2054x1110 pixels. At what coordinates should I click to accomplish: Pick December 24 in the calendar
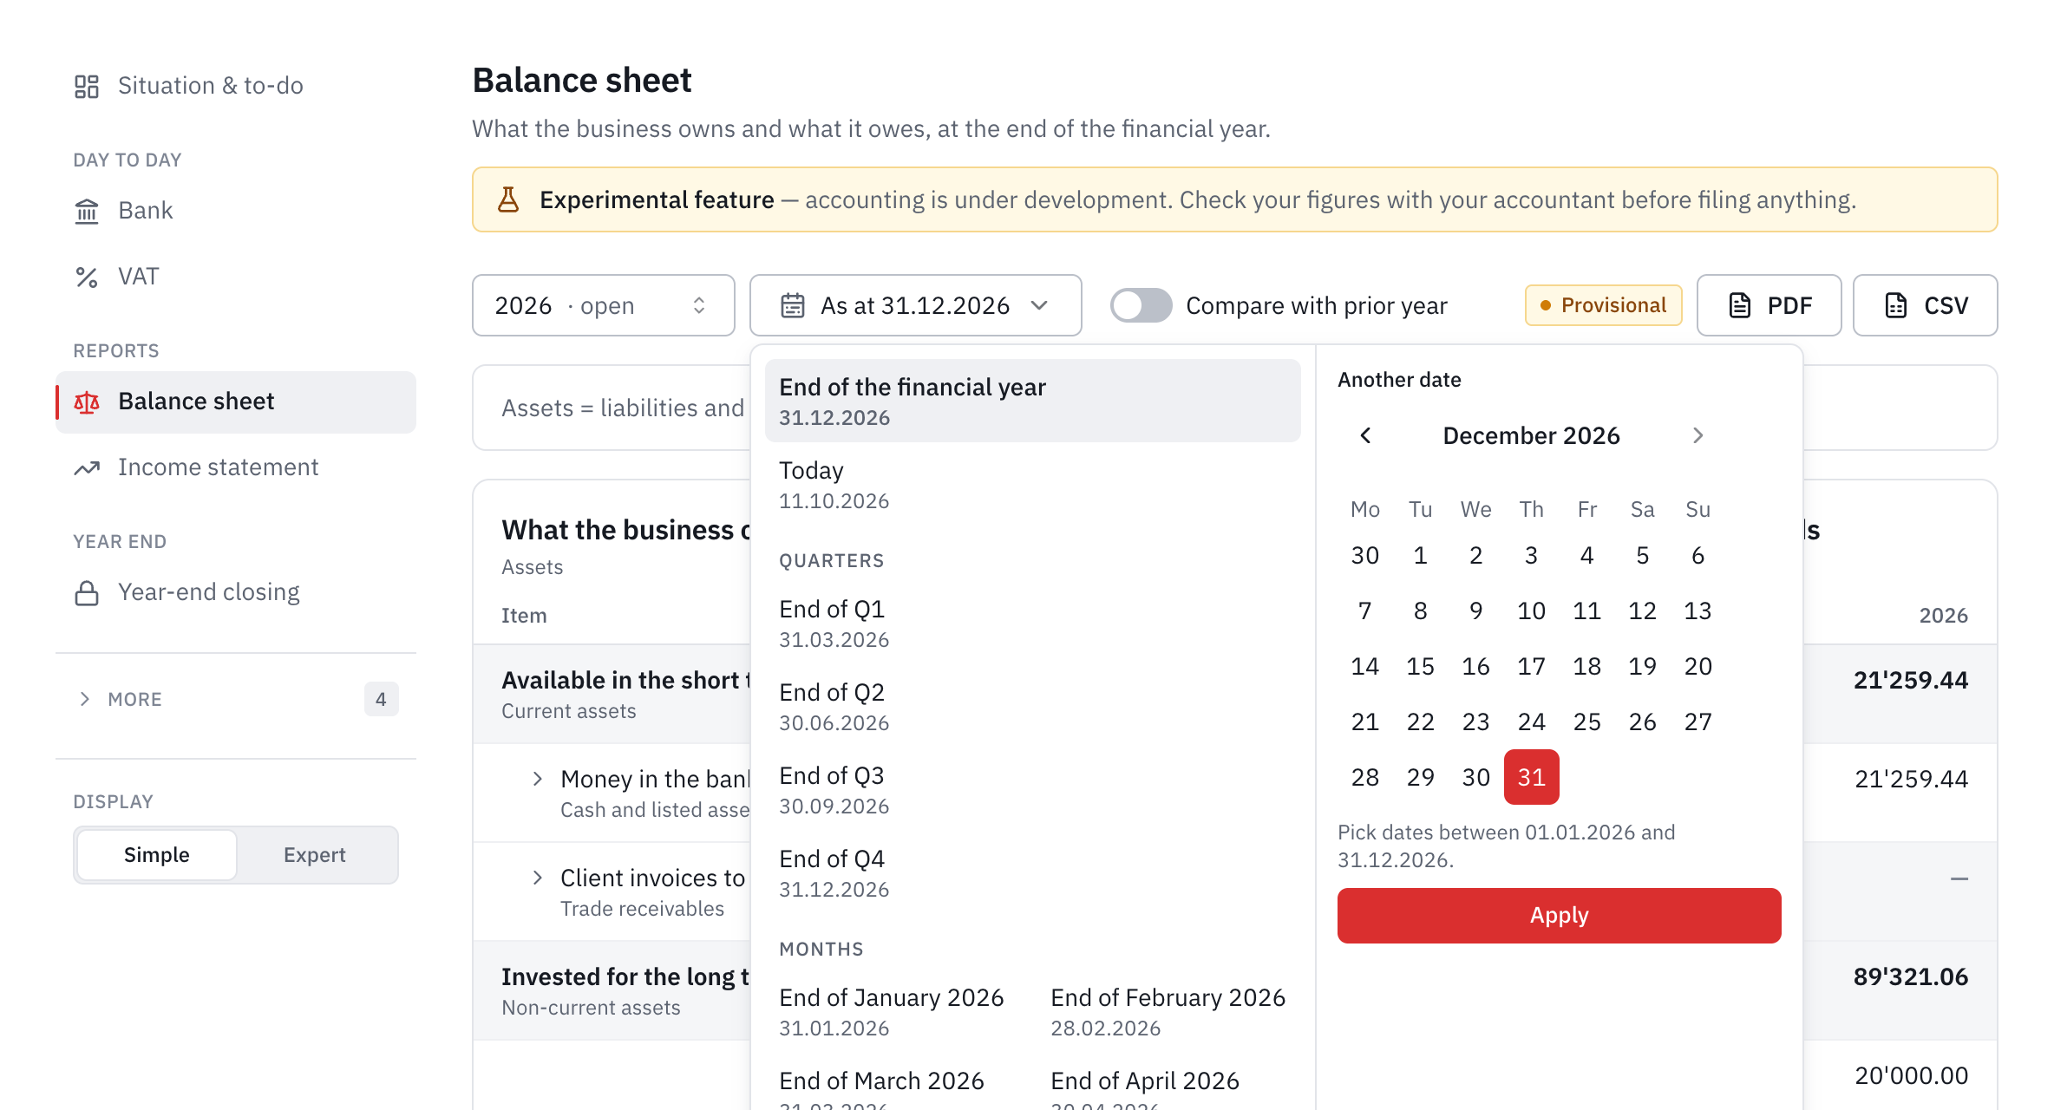coord(1532,721)
